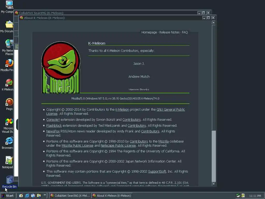Open the Netscape Public License link

click(x=118, y=146)
